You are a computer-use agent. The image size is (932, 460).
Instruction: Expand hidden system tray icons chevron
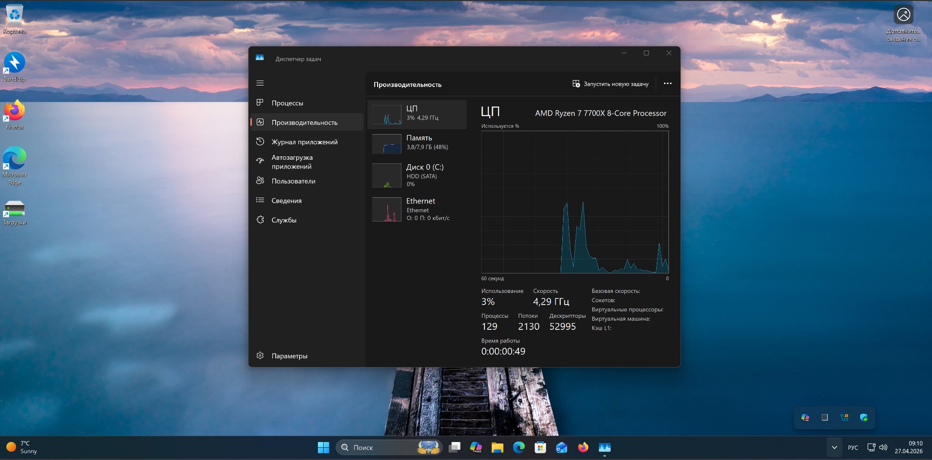click(x=834, y=447)
